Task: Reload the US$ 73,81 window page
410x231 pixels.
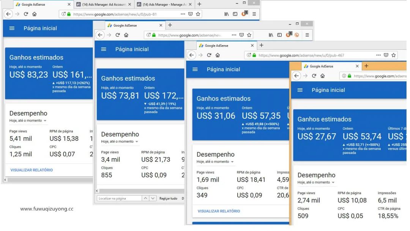Action: click(118, 35)
